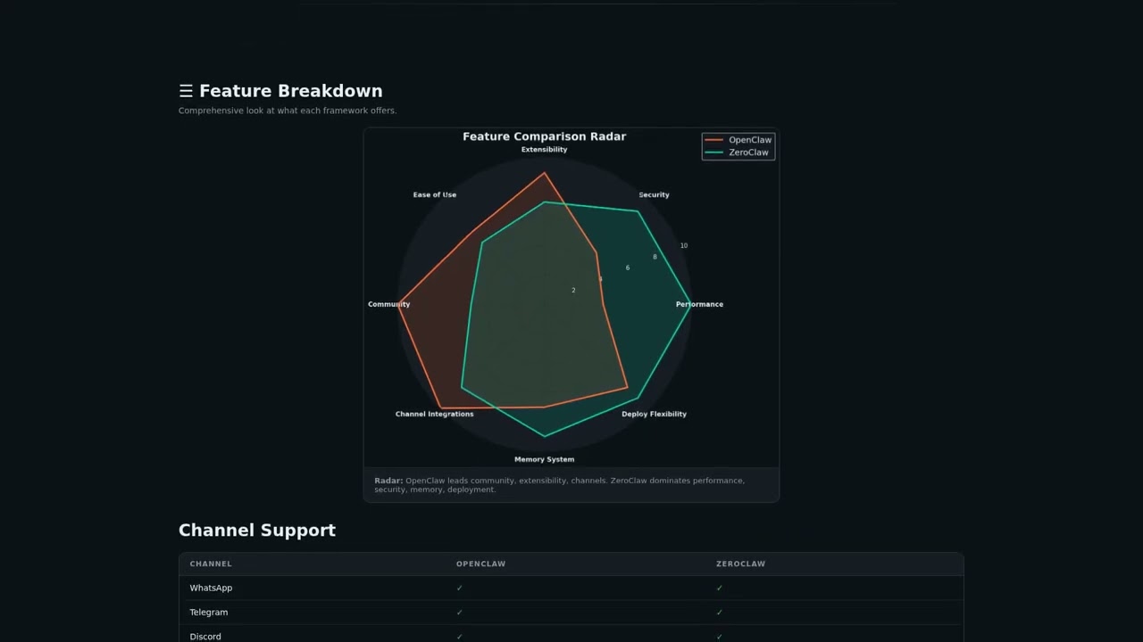Select the Extensibility axis label on radar
Viewport: 1143px width, 642px height.
(x=544, y=150)
